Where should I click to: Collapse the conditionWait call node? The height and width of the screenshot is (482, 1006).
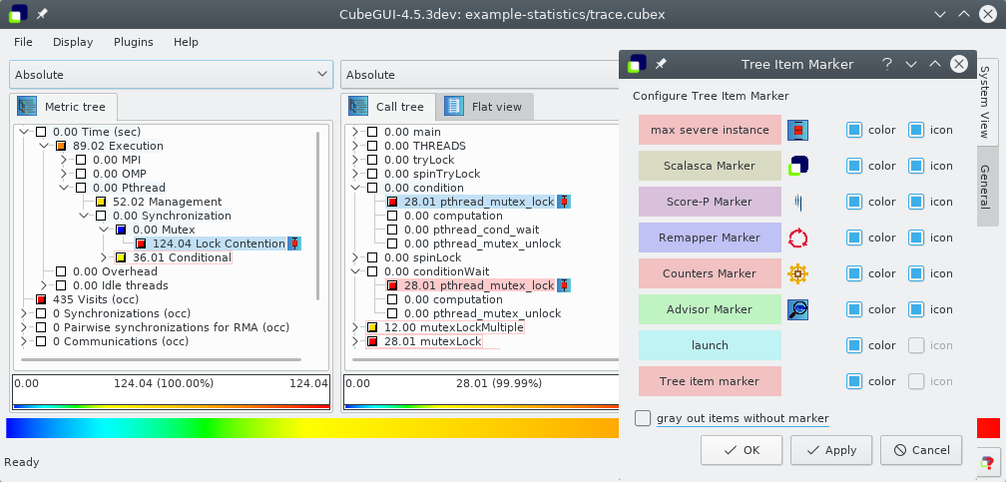[355, 271]
